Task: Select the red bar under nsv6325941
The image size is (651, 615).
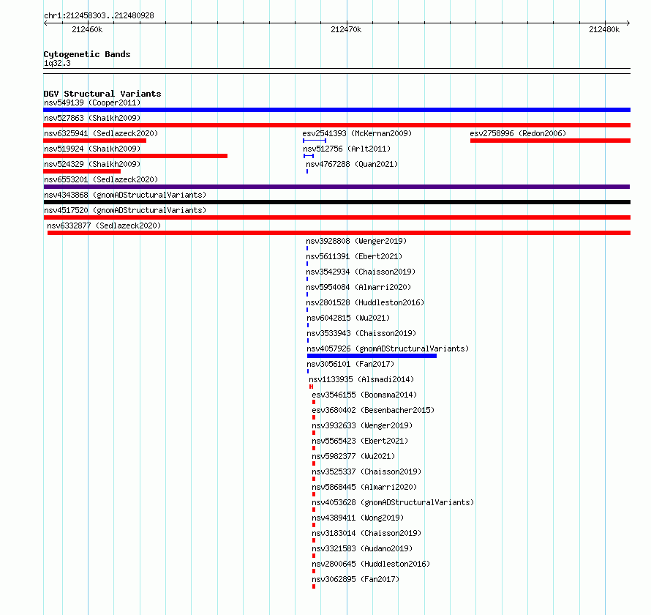Action: (x=94, y=141)
